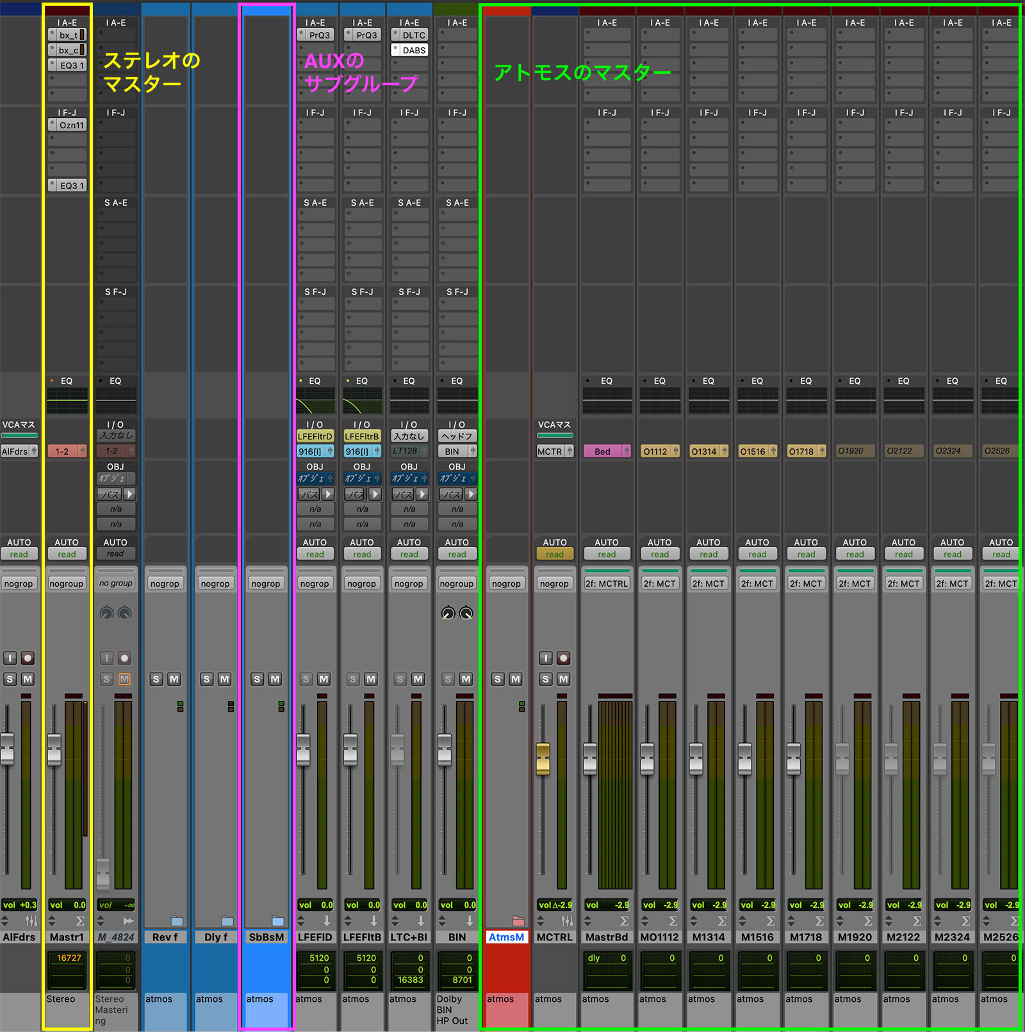1025x1032 pixels.
Task: Click left pan knob on M_4824 track
Action: pos(106,613)
